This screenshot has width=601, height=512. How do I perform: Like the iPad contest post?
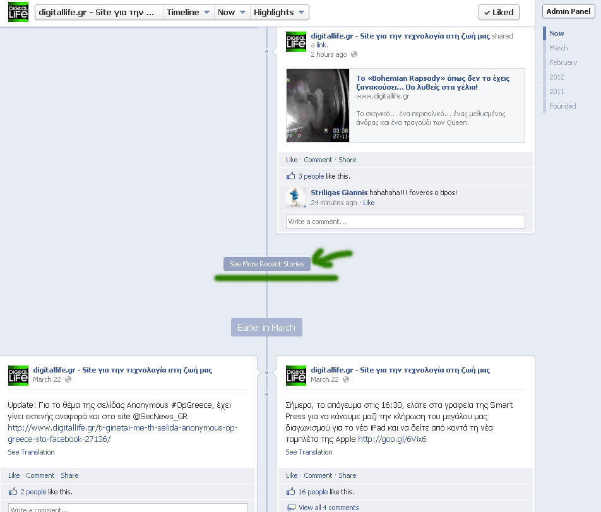(292, 475)
